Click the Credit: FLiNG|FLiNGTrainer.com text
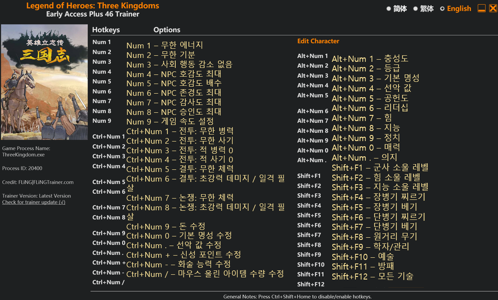Viewport: 498px width, 300px height. point(38,182)
